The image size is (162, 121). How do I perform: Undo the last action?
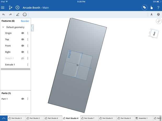[x=4, y=15]
